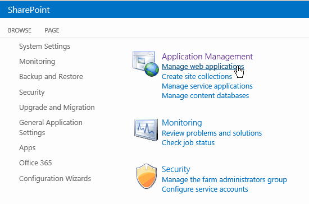Viewport: 309px width, 204px height.
Task: Select Configuration Wizards in sidebar
Action: pos(55,179)
